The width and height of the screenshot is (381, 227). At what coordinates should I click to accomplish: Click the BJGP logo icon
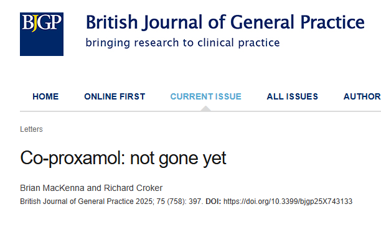tap(42, 34)
